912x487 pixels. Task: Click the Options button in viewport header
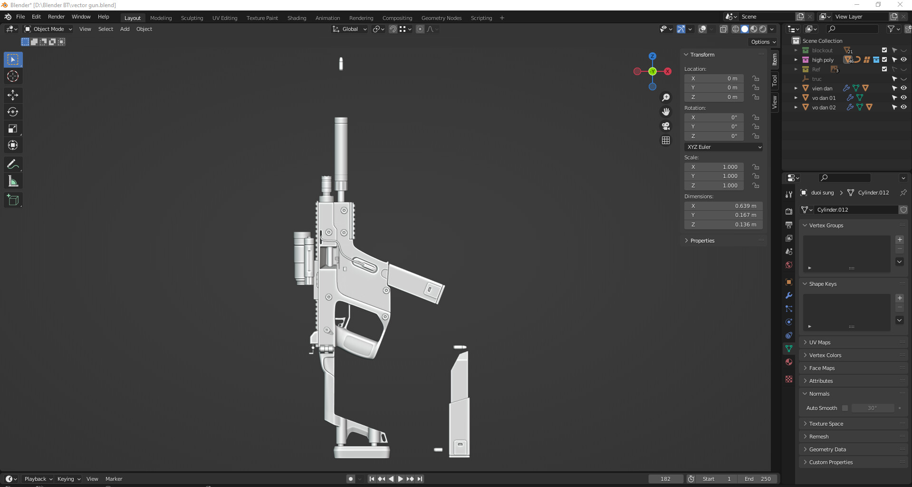tap(763, 42)
